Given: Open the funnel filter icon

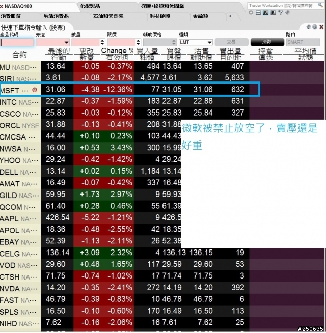Looking at the screenshot, I should pyautogui.click(x=281, y=13).
